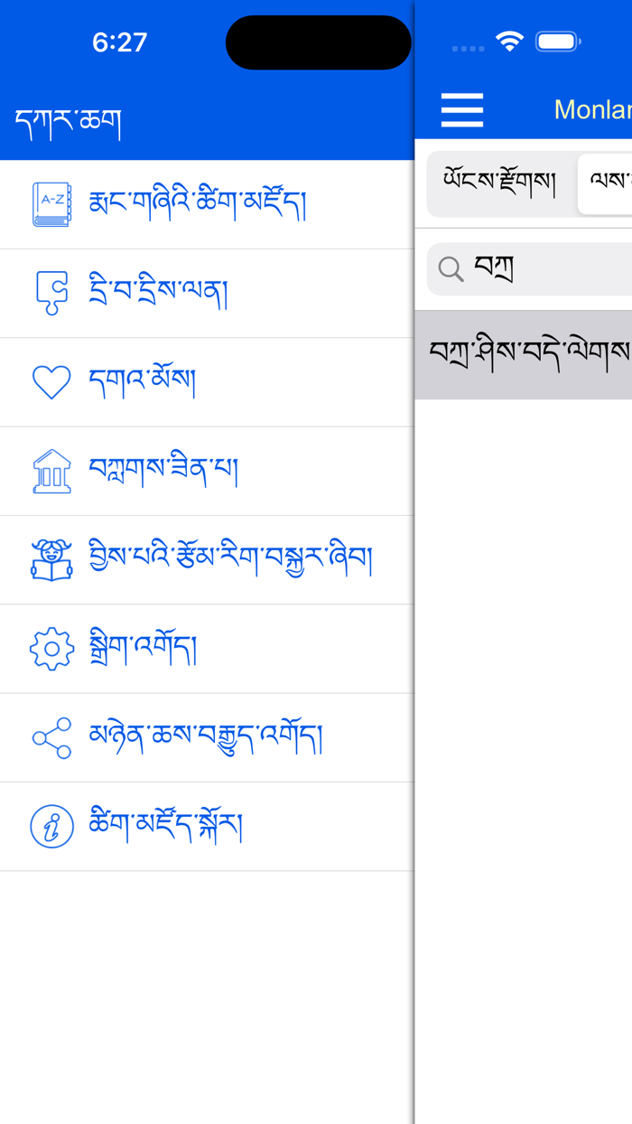Tap the battery indicator in status bar

[x=557, y=41]
